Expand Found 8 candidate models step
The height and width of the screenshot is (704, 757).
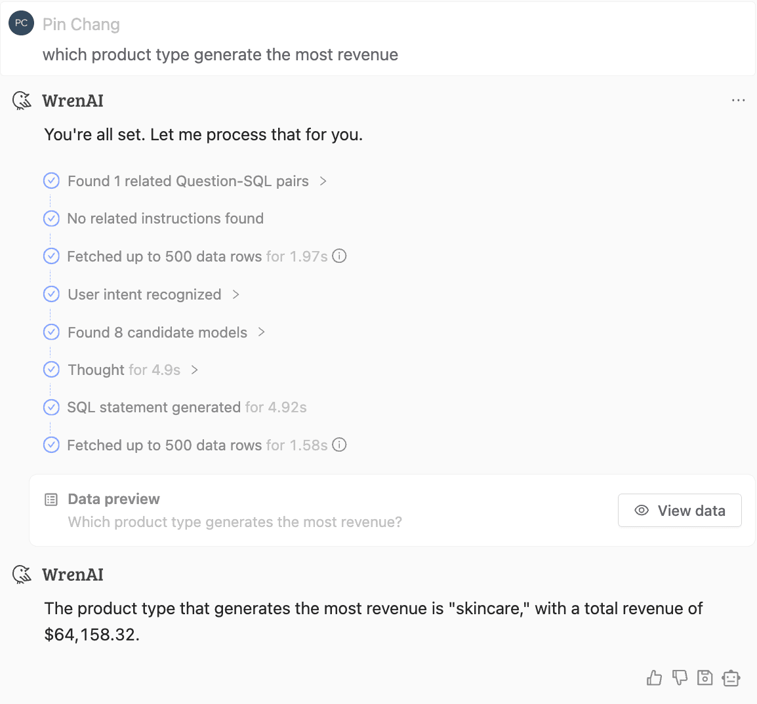tap(261, 332)
